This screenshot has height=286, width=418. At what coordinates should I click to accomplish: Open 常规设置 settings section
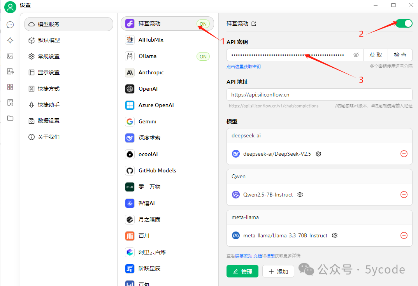point(68,56)
